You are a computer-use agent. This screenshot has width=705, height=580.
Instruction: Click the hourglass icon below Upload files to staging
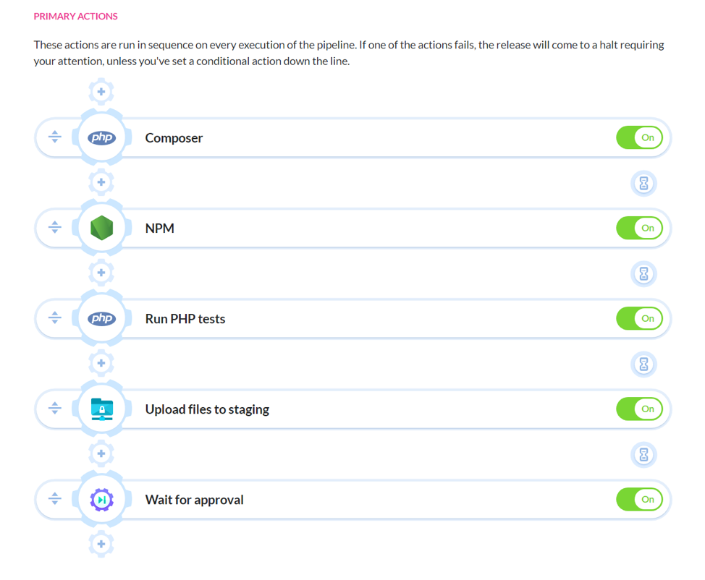(643, 454)
